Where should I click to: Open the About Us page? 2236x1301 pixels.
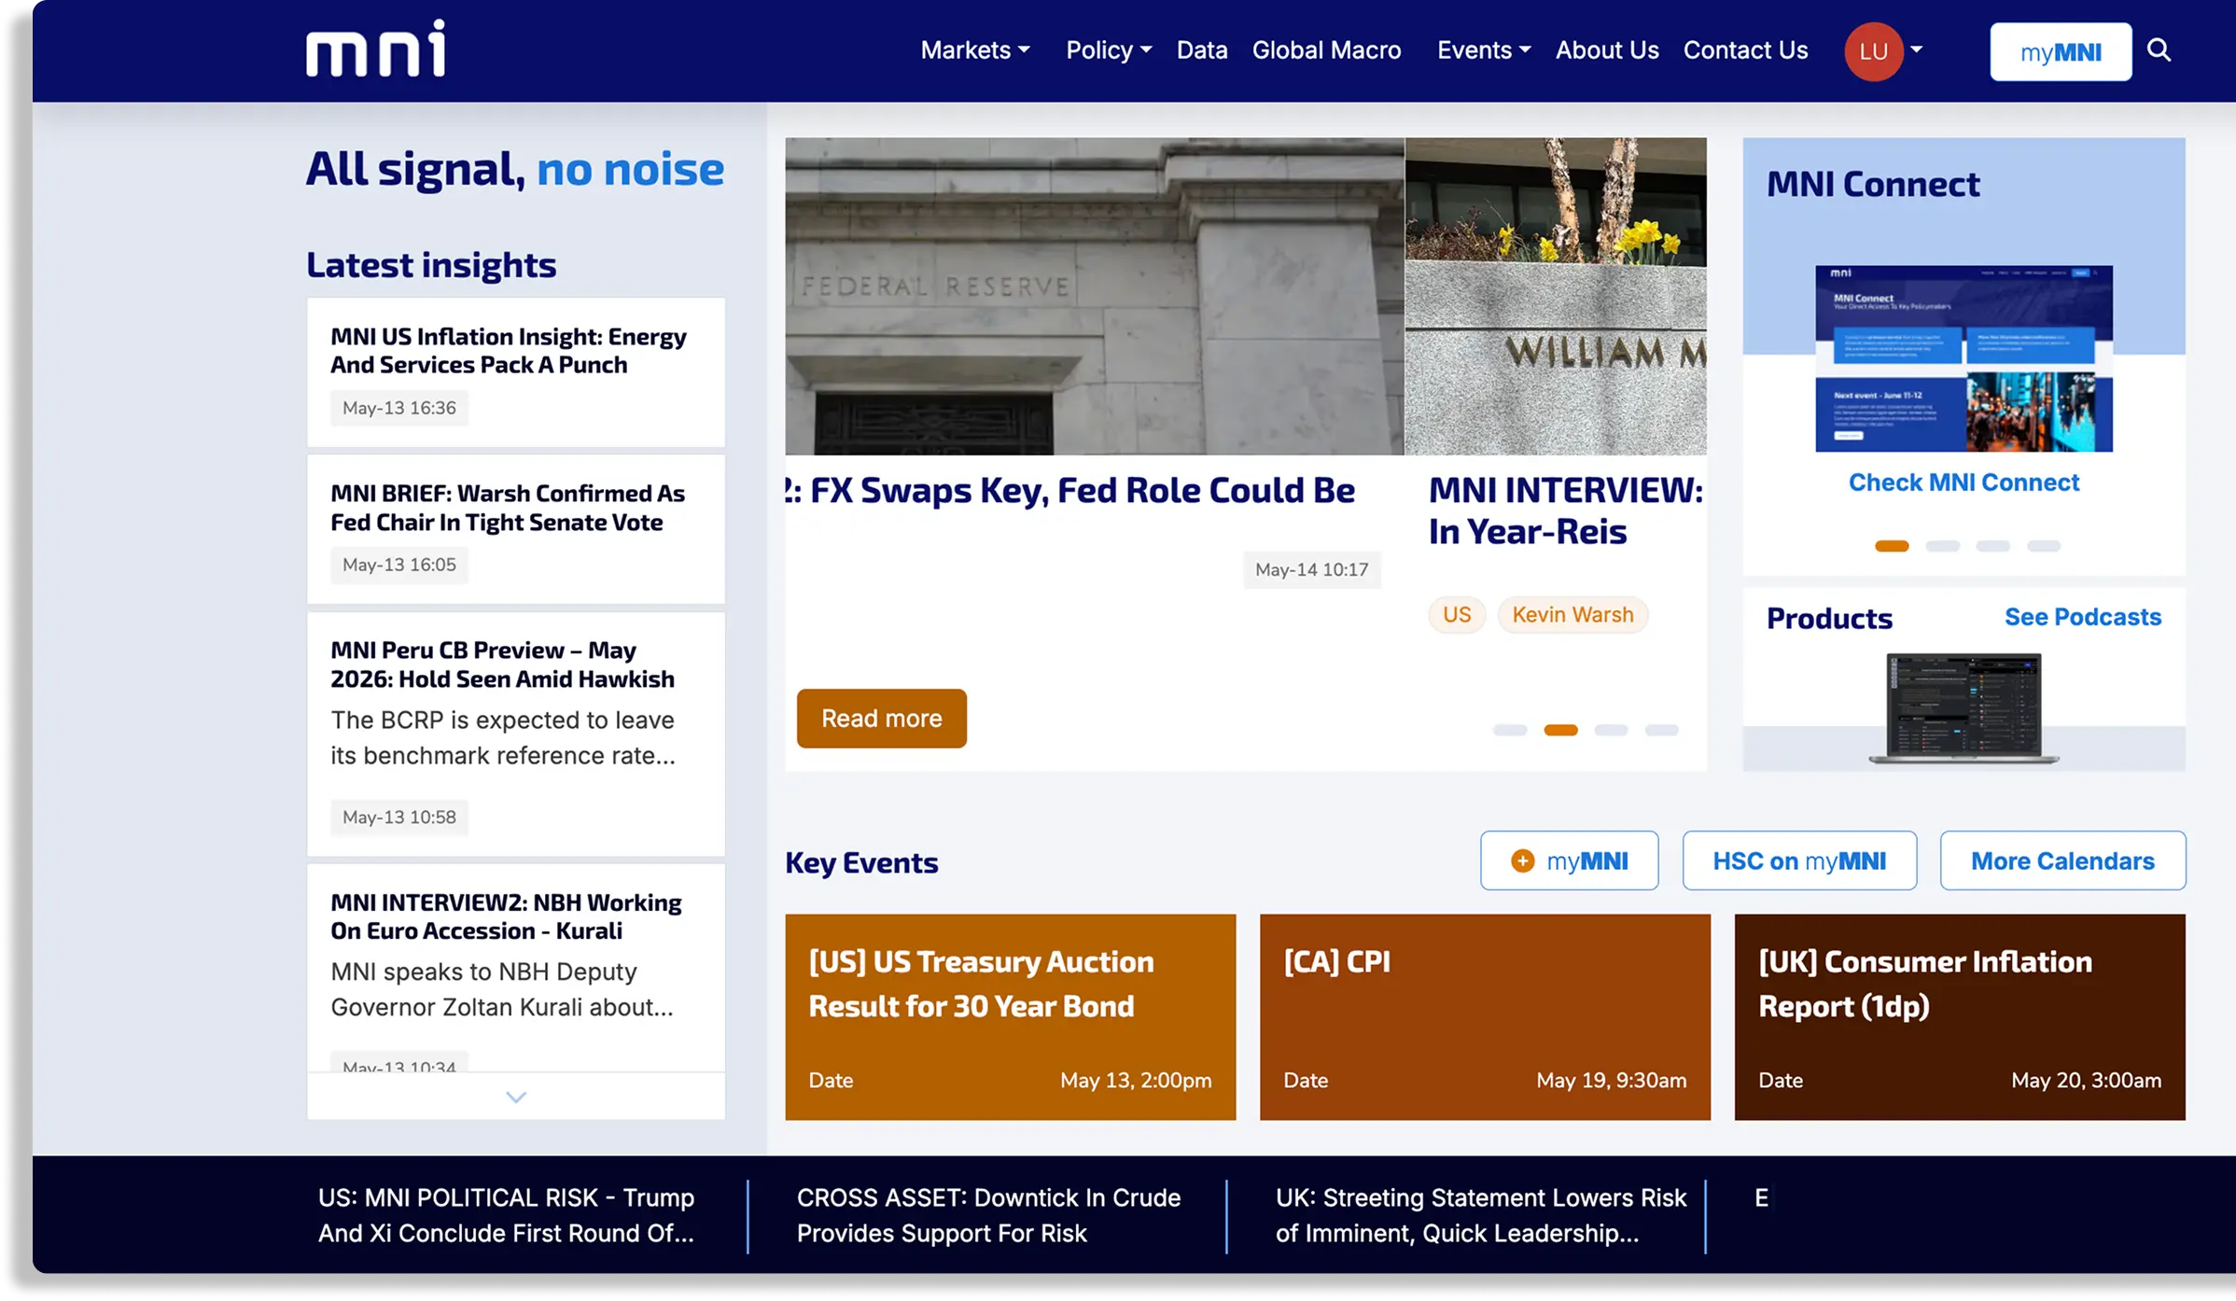(x=1607, y=49)
